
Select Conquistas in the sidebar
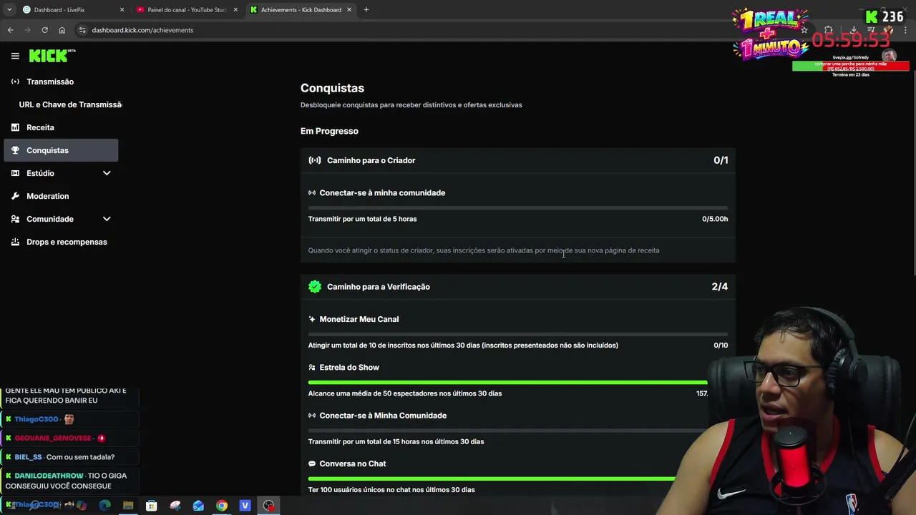pyautogui.click(x=61, y=150)
